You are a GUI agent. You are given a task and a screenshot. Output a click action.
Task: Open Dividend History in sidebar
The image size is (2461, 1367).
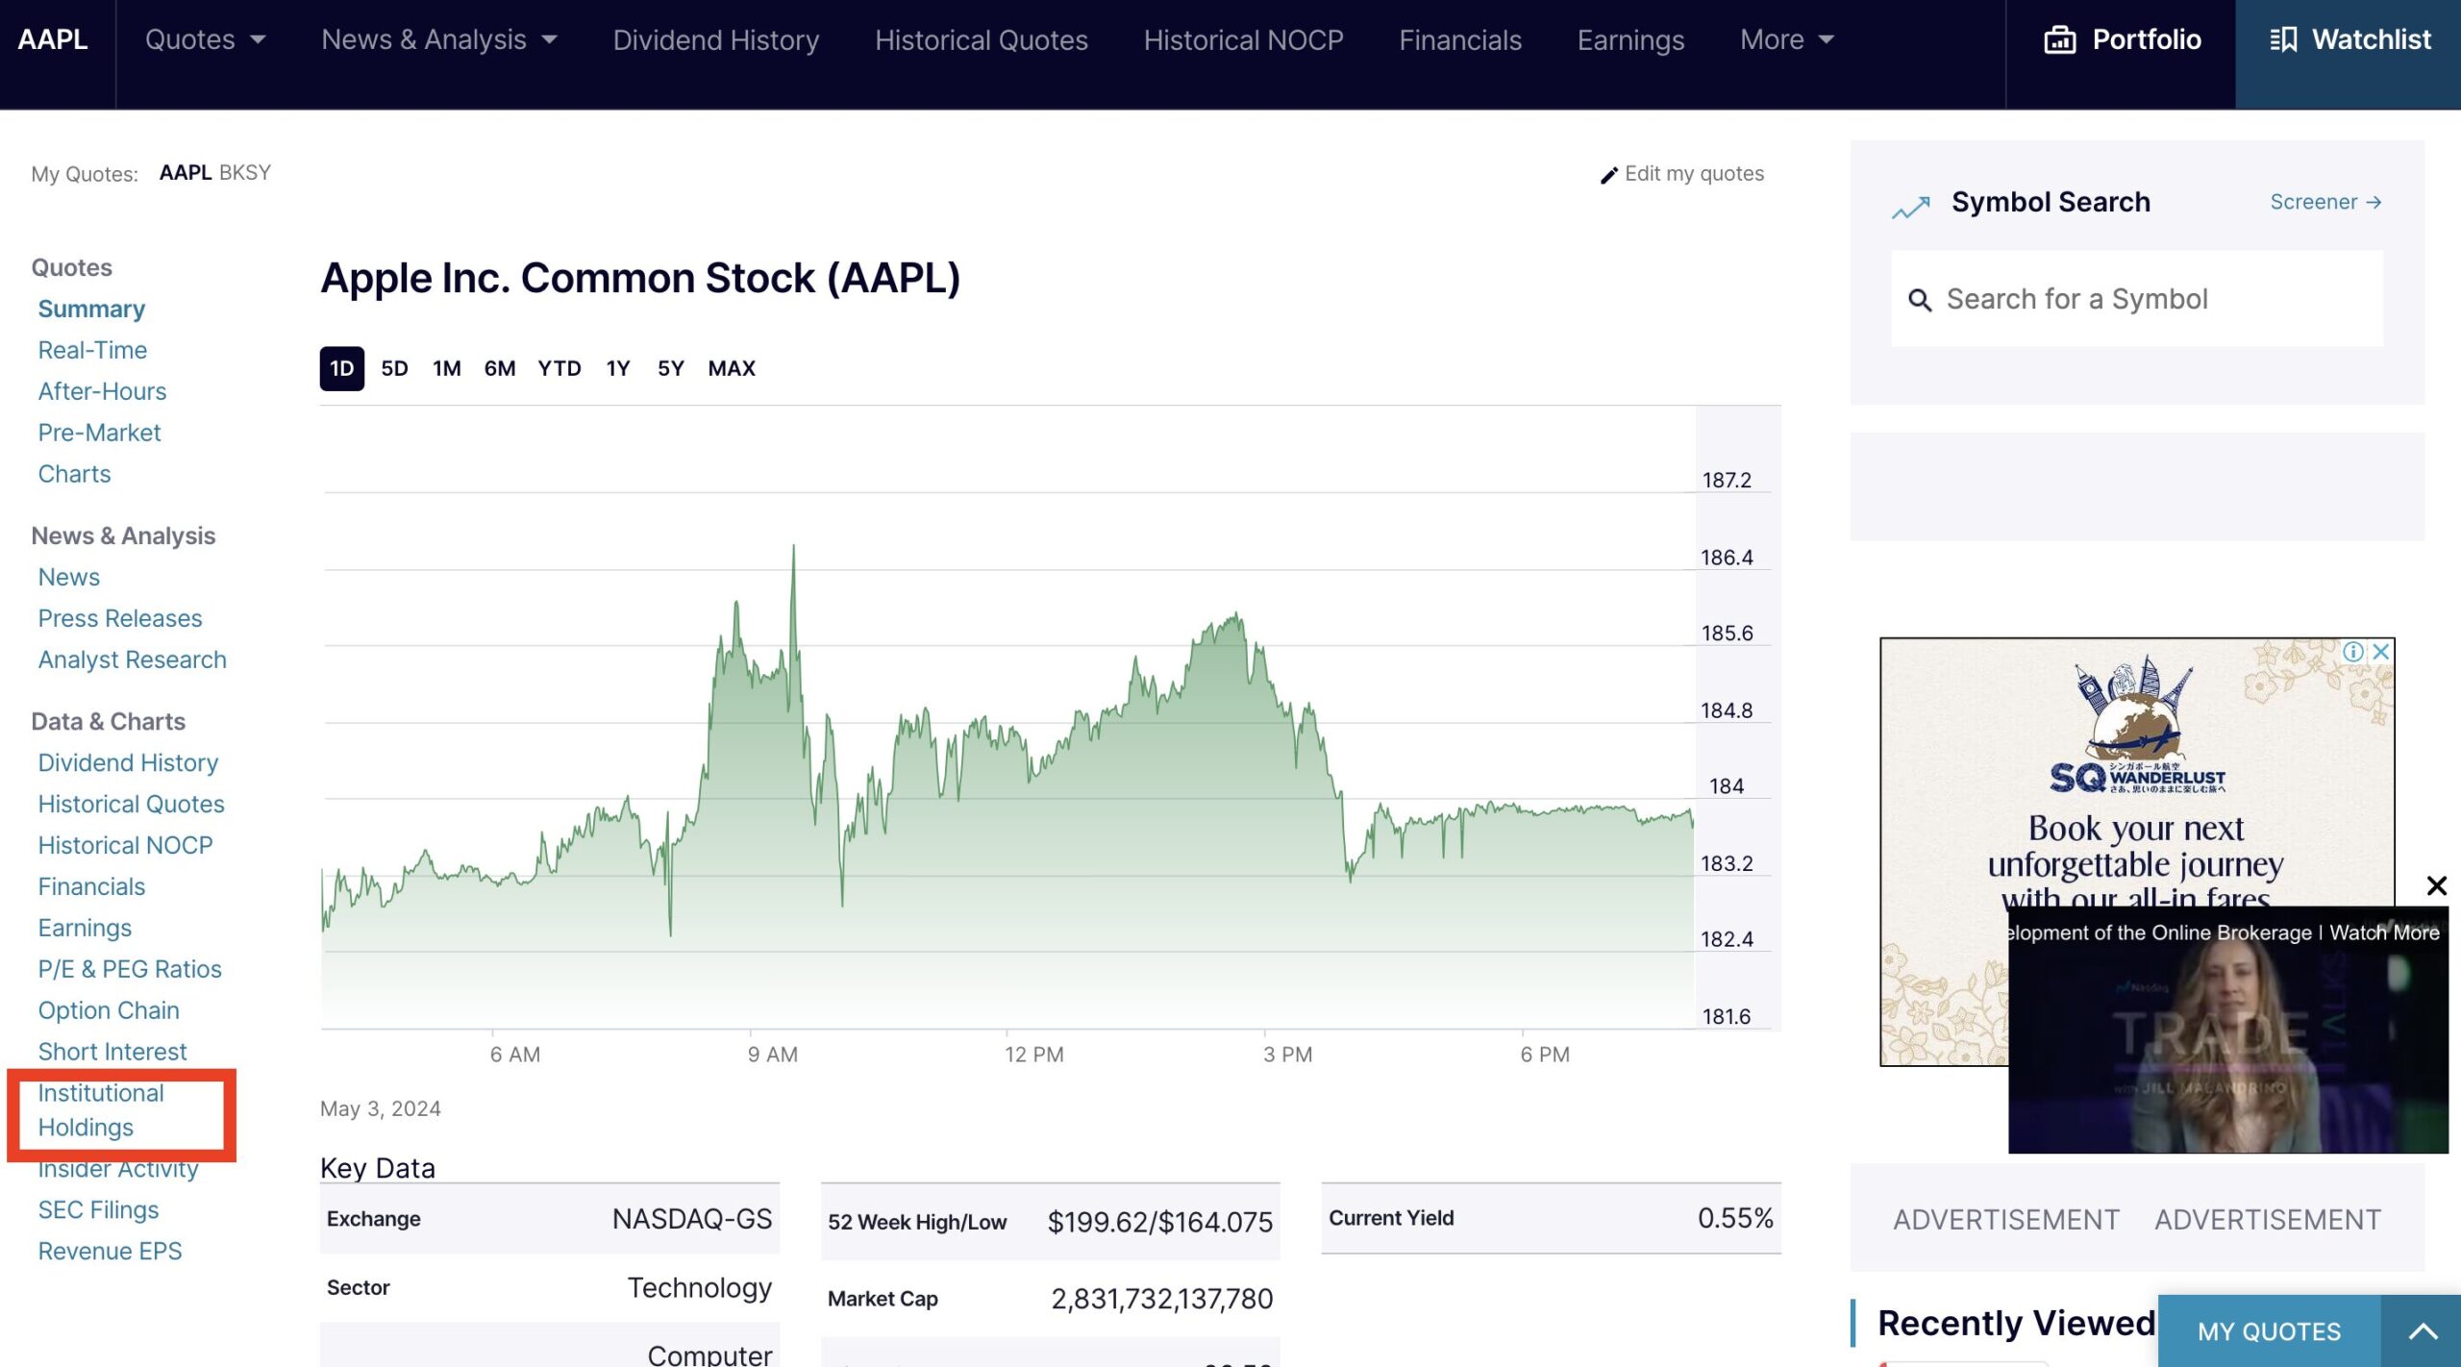pos(128,762)
